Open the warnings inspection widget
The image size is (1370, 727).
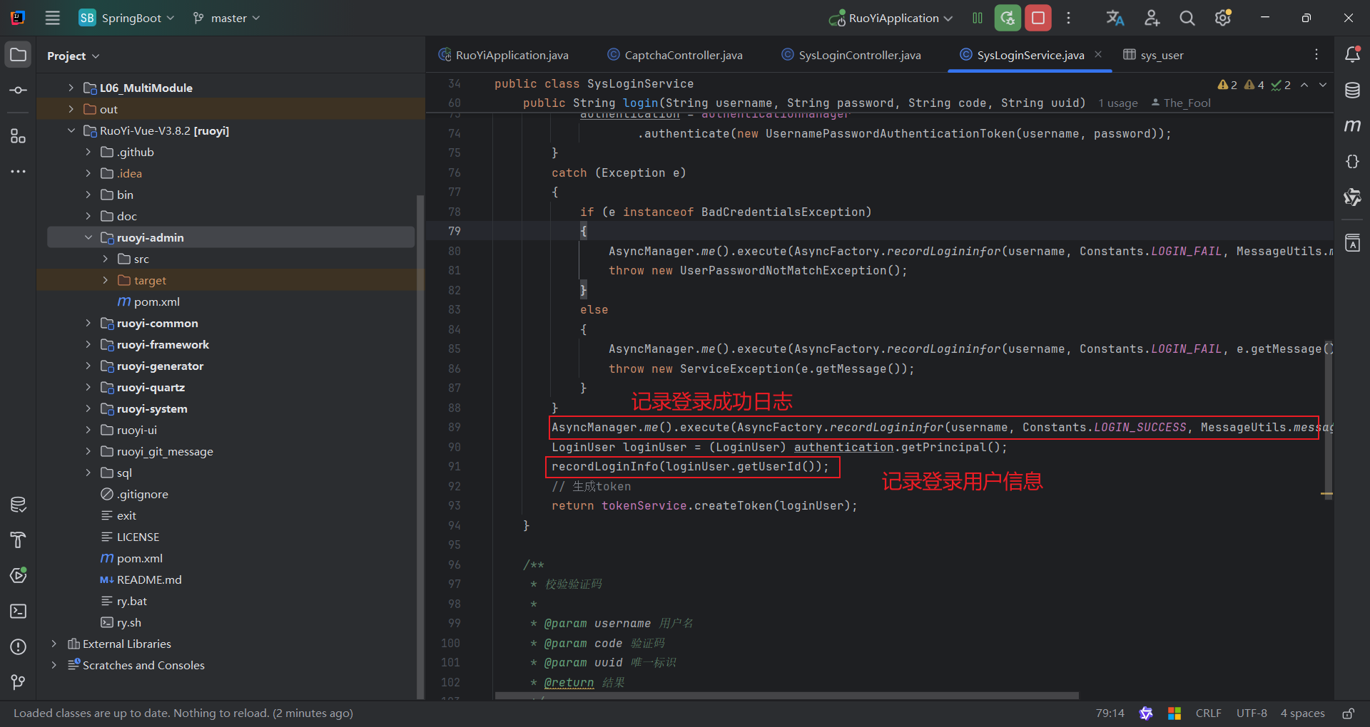click(x=1254, y=85)
